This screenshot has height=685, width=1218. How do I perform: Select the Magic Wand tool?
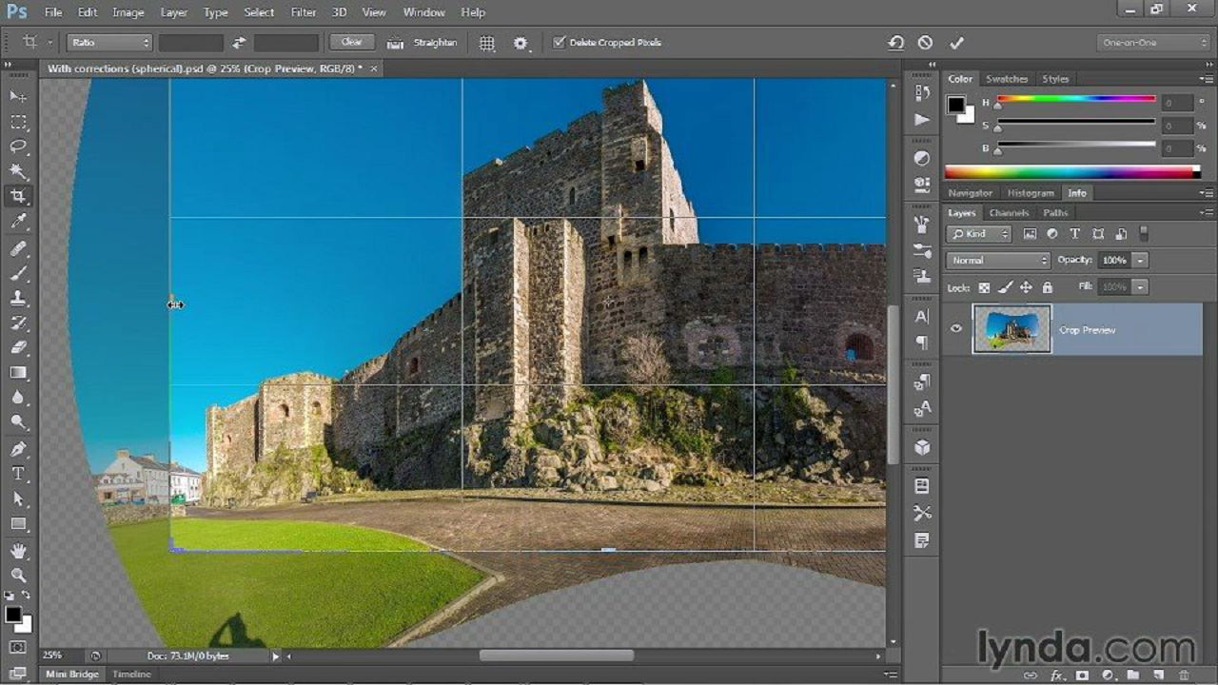click(18, 172)
